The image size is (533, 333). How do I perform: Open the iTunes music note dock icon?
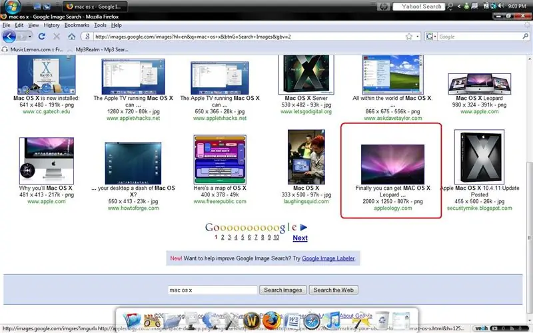(x=332, y=320)
